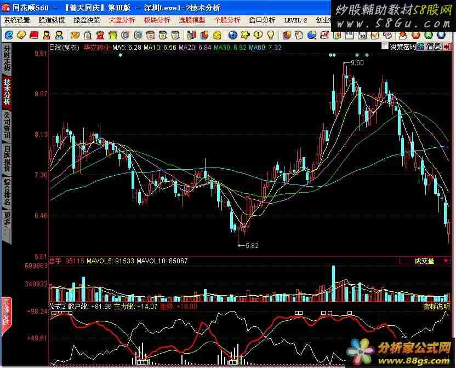This screenshot has height=369, width=456.
Task: Click the green vegetable bundle icon
Action: 113,36
